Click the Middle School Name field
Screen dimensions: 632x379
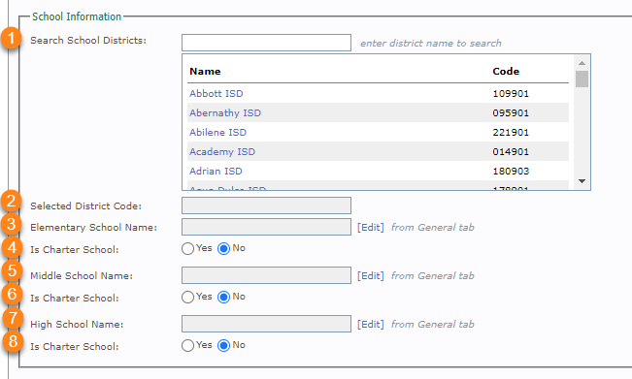tap(266, 275)
